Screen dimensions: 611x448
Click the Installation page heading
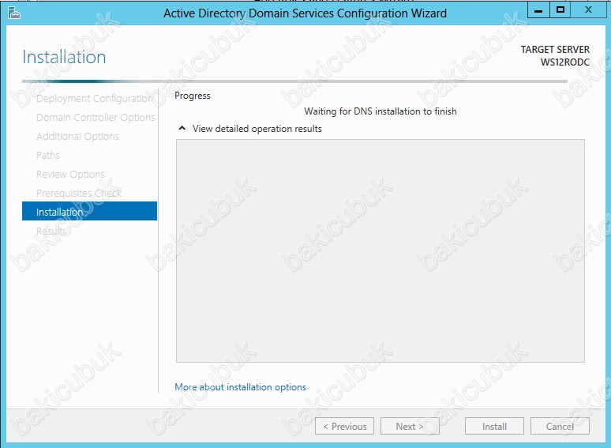point(64,57)
